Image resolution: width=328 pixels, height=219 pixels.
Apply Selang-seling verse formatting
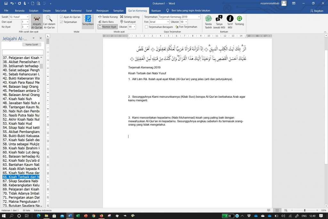point(129,17)
